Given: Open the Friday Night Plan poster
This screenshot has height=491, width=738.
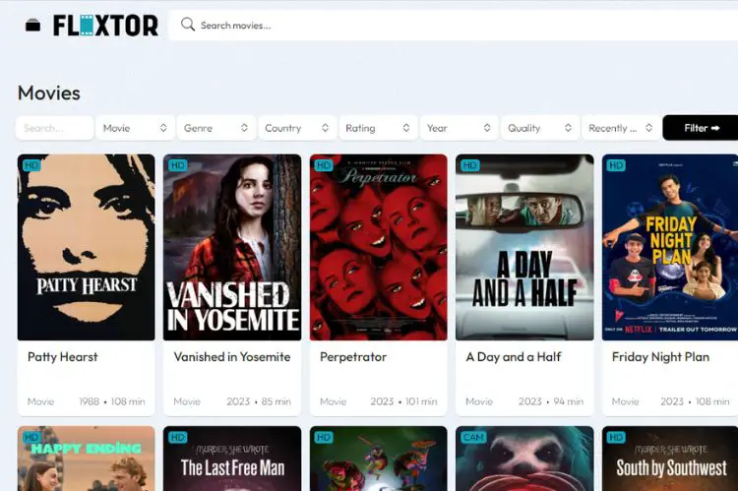Looking at the screenshot, I should click(670, 247).
